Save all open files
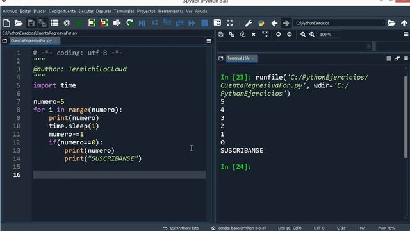Screen dimensions: 410x231 point(43,23)
